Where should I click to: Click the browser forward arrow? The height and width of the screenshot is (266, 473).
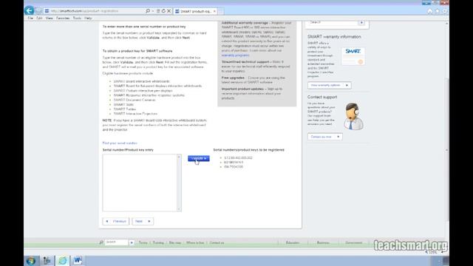[38, 11]
